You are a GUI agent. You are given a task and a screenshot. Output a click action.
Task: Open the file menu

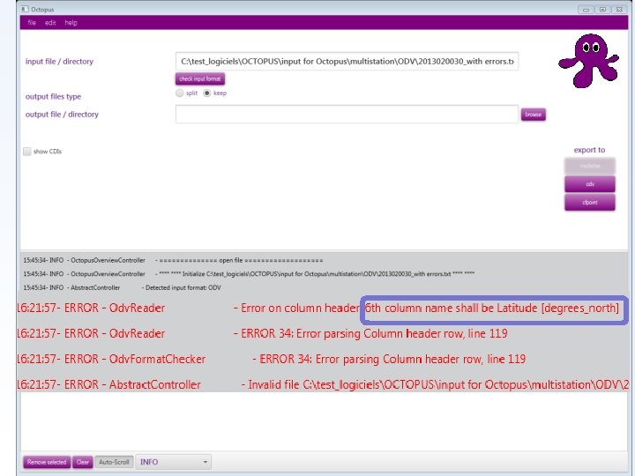[x=32, y=23]
